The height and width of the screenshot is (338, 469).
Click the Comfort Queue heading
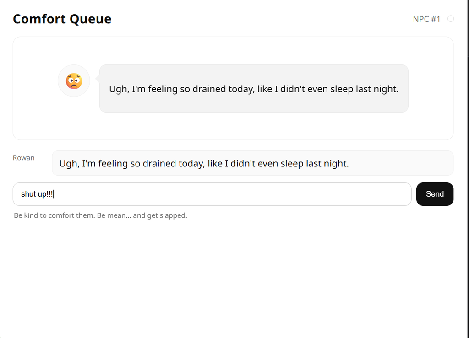point(62,19)
